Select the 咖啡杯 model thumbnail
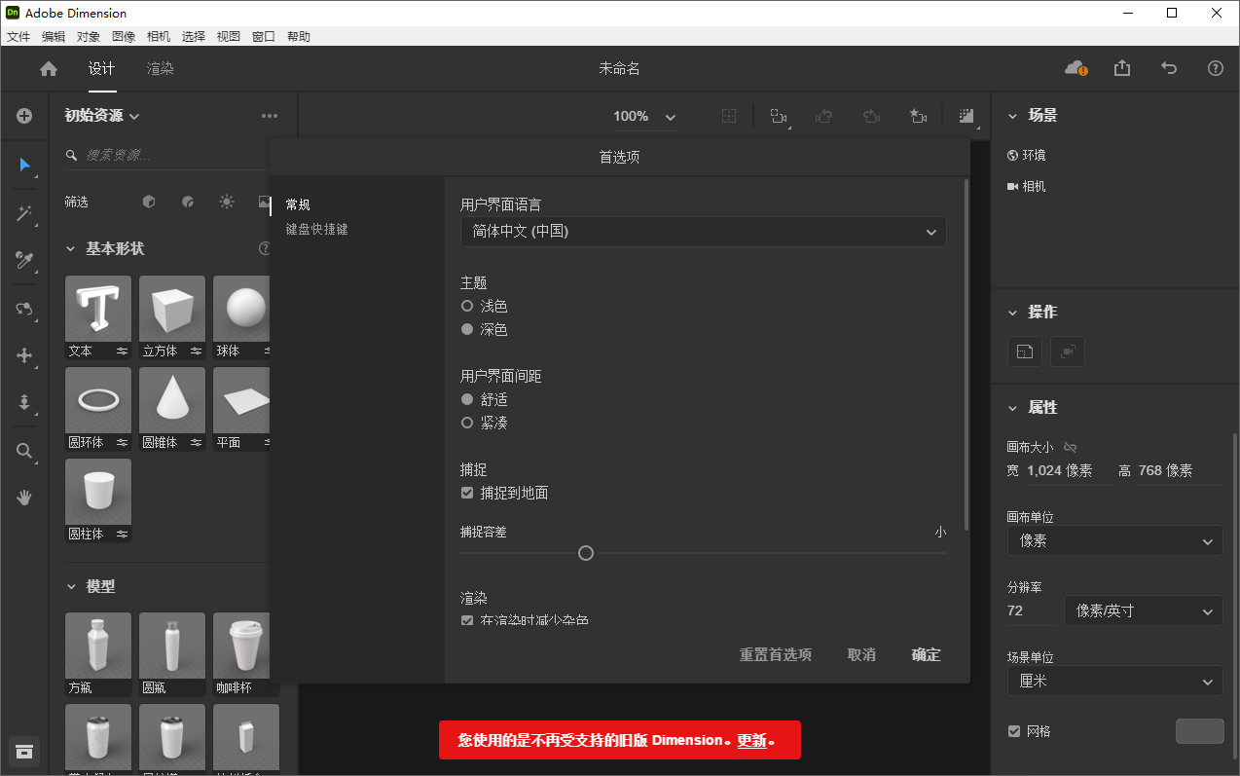This screenshot has width=1240, height=776. 241,645
